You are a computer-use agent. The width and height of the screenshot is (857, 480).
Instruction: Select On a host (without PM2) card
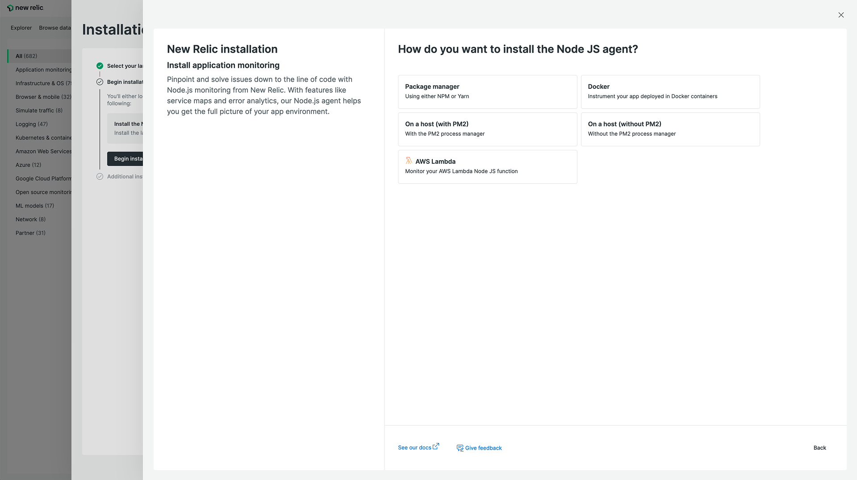pyautogui.click(x=670, y=129)
